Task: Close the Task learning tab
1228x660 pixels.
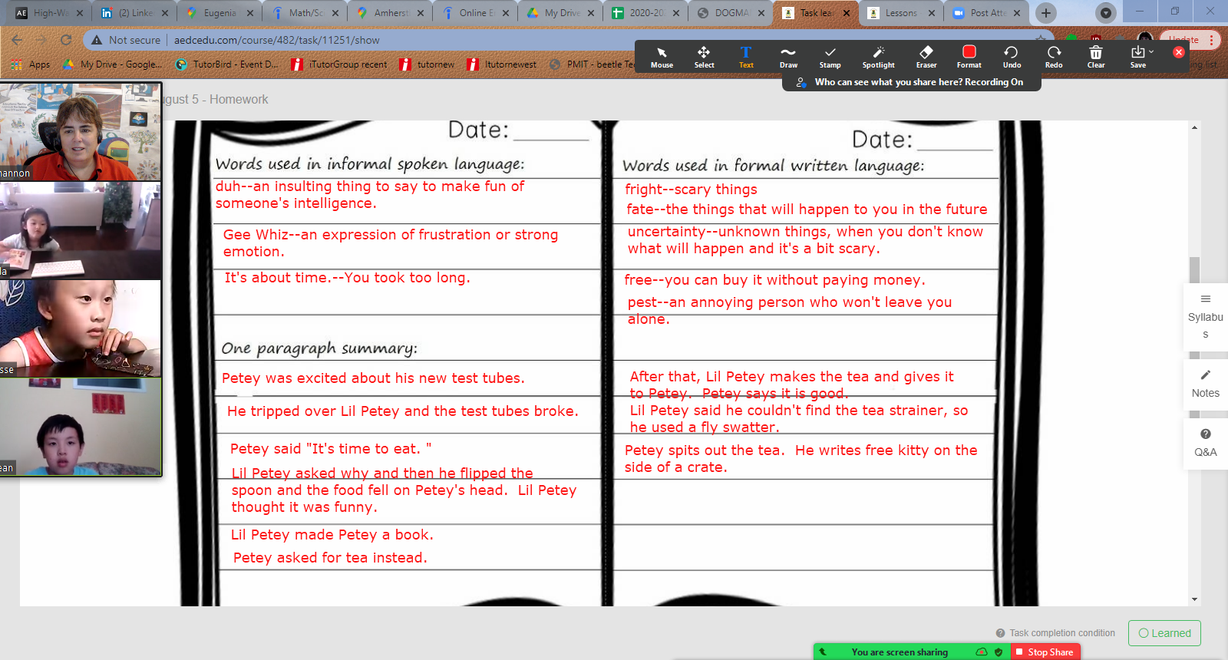Action: pos(846,13)
